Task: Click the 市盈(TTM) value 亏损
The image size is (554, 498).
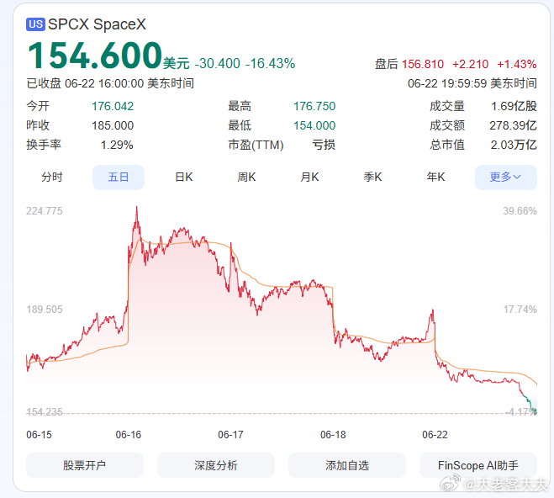Action: [x=324, y=145]
